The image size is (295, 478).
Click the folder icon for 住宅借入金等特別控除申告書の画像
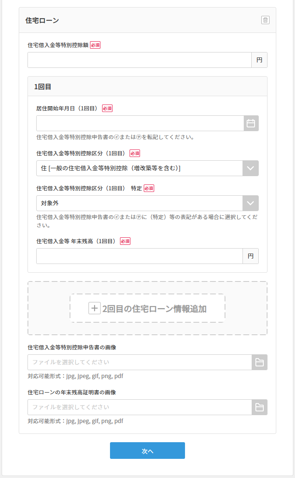(x=259, y=362)
